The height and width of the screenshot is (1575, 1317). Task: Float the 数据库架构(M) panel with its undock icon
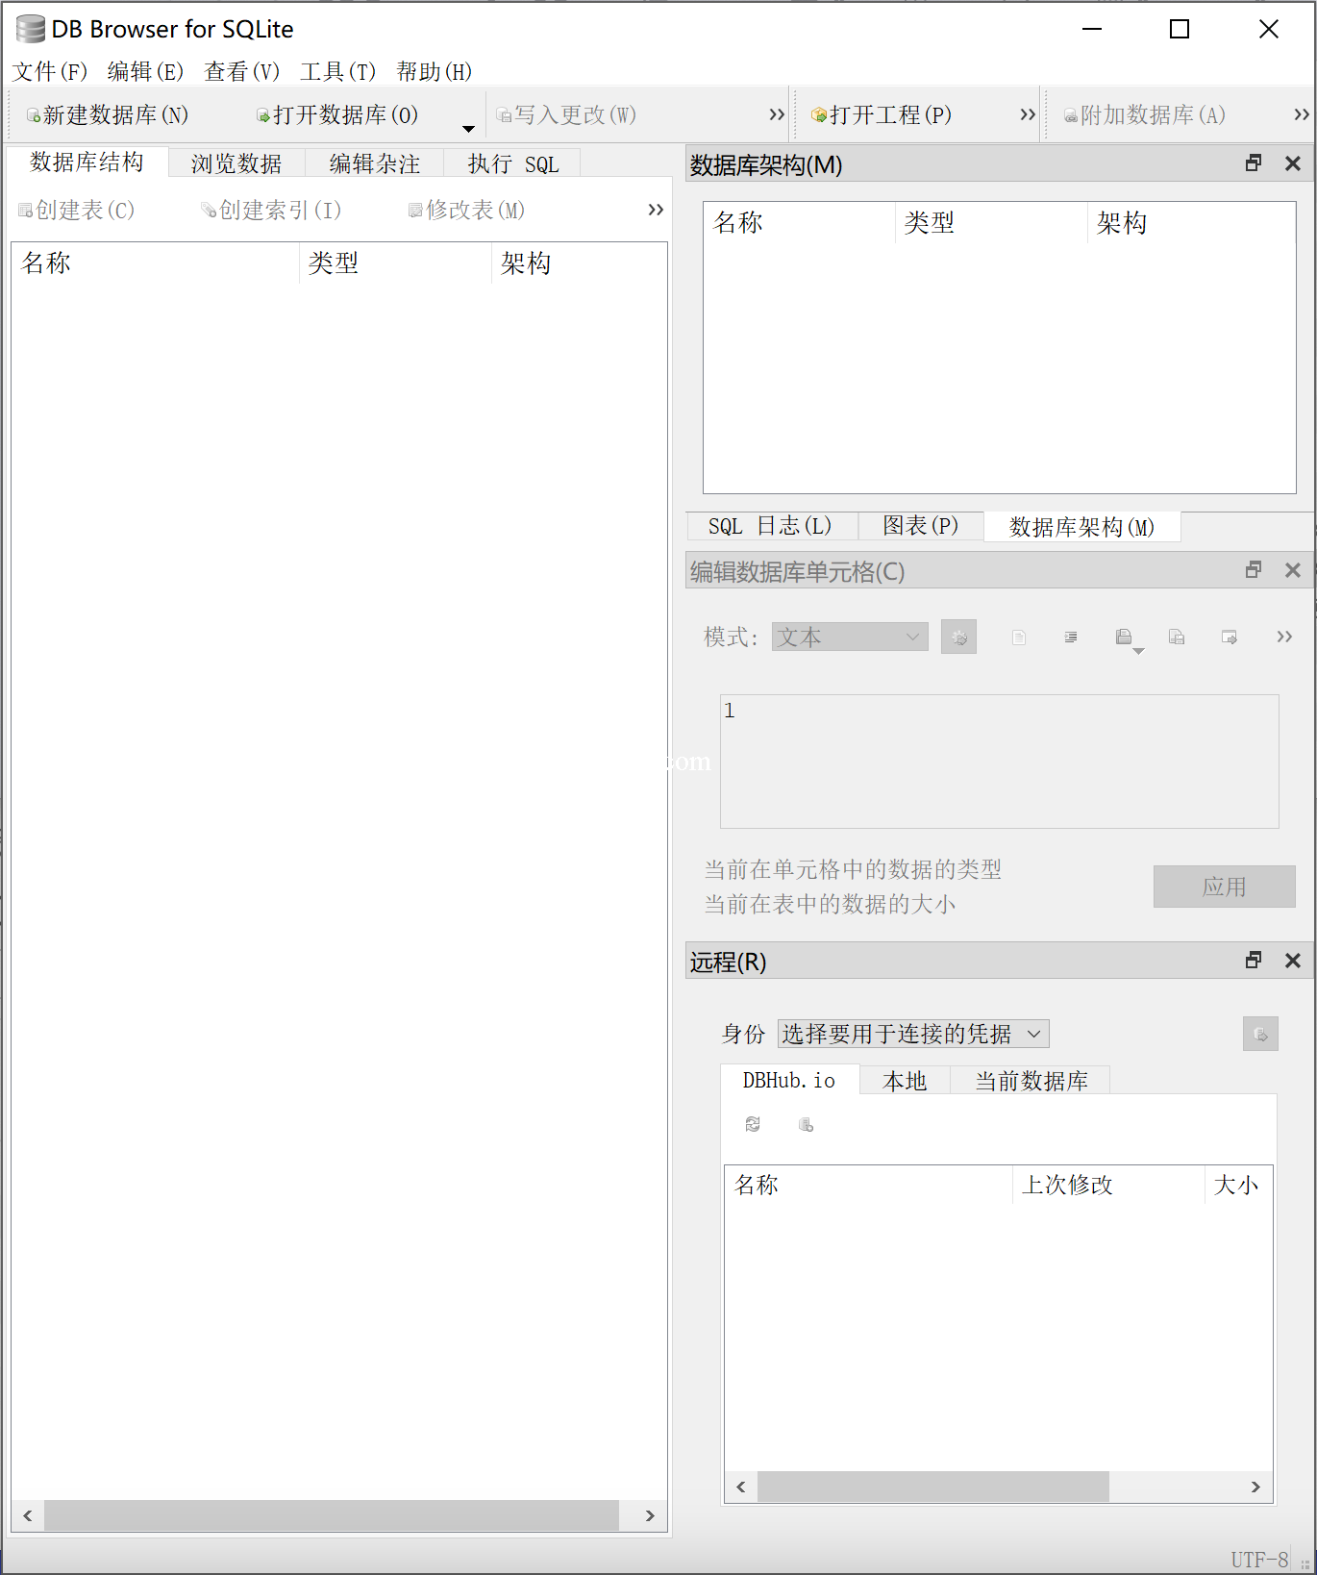click(x=1253, y=163)
